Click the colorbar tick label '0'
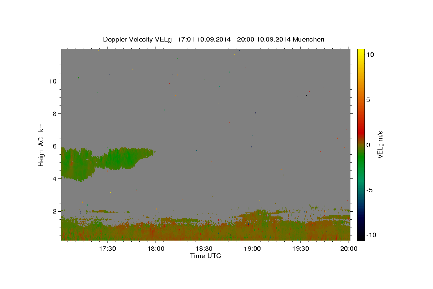This screenshot has width=433, height=289. pyautogui.click(x=368, y=145)
